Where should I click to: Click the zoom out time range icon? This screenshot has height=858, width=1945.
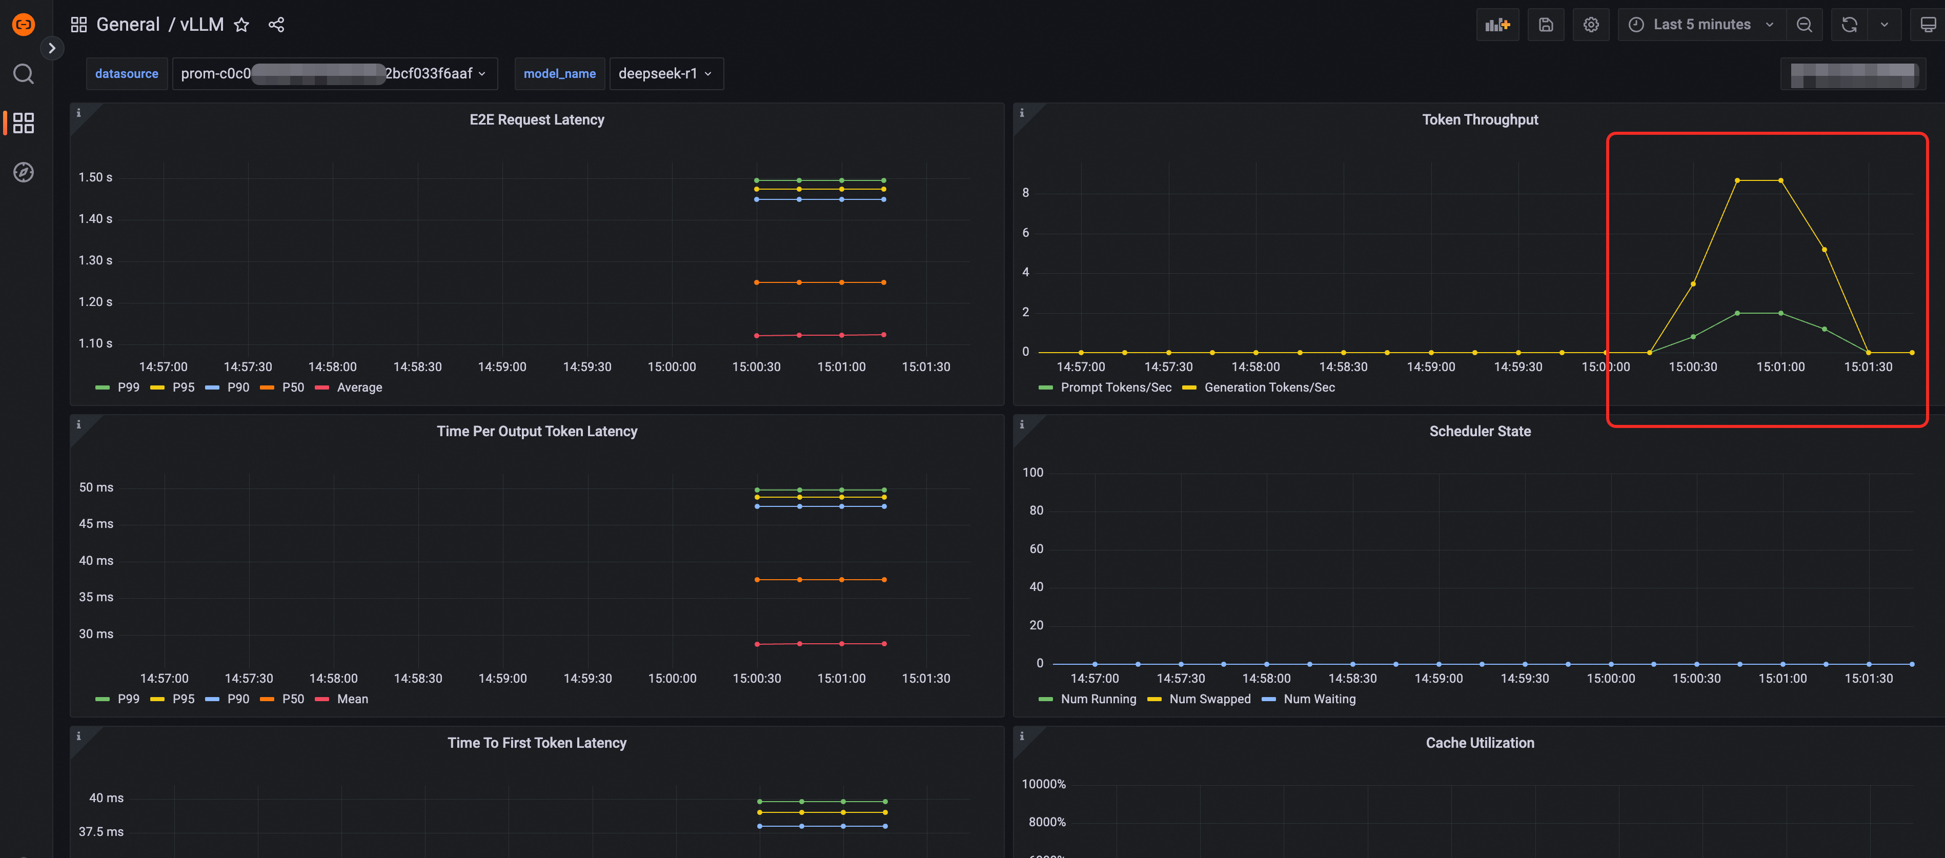tap(1804, 25)
